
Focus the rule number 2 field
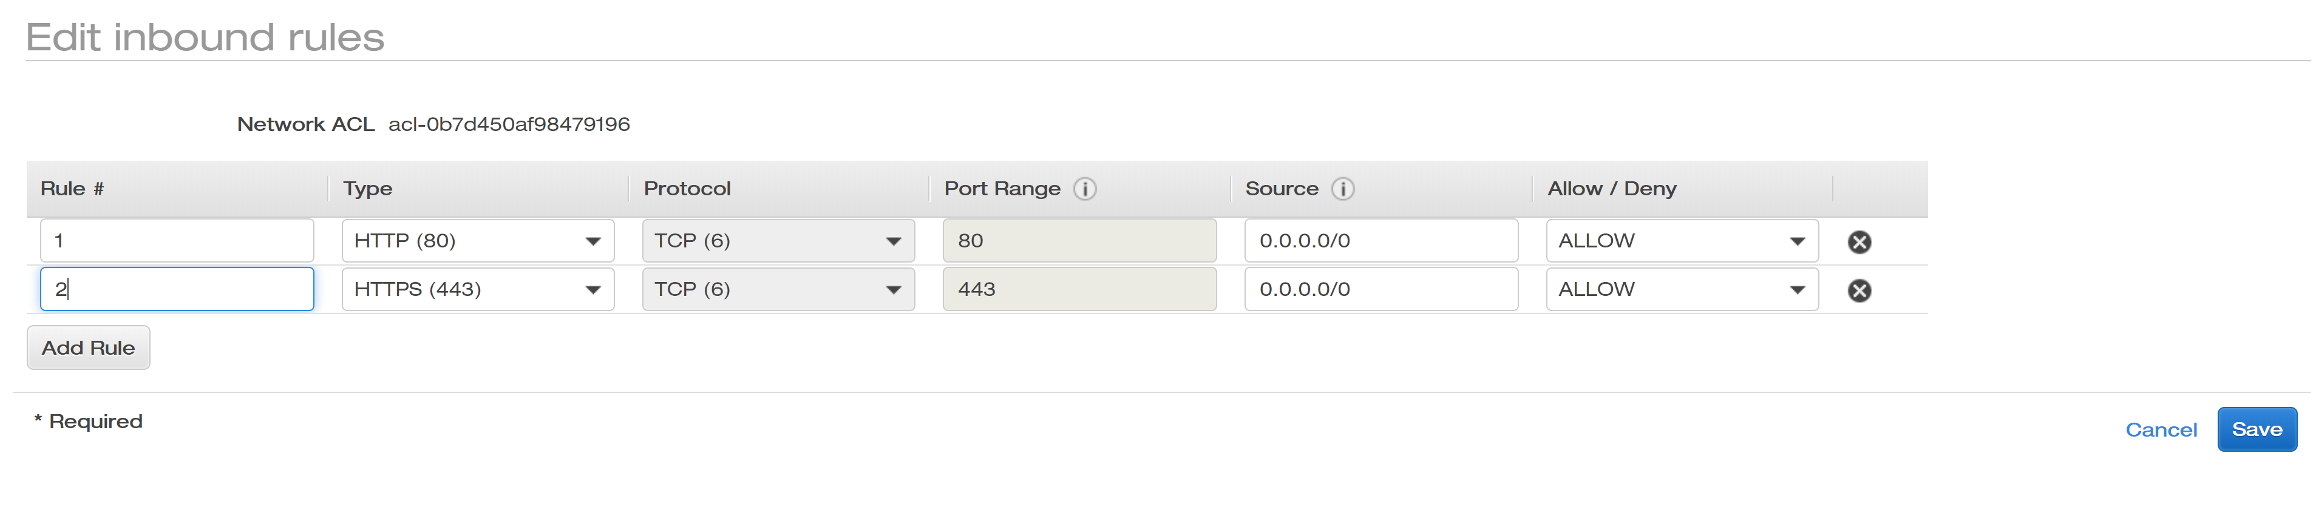(176, 289)
